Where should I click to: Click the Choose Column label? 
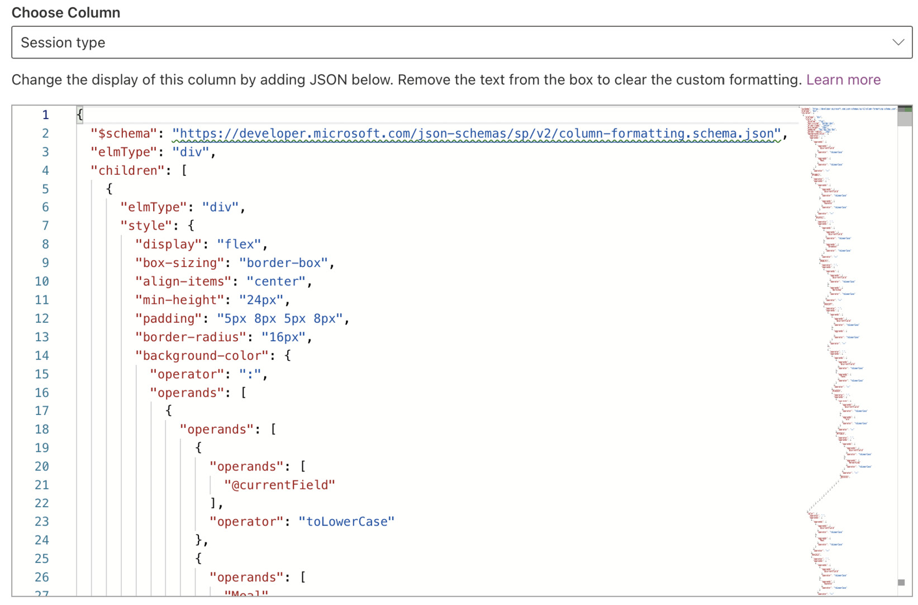[66, 12]
